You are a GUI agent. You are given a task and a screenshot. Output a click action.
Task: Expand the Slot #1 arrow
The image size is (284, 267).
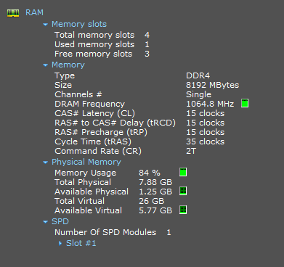60,243
